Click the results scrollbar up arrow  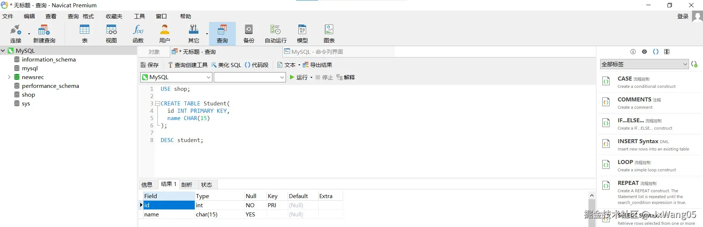point(592,195)
